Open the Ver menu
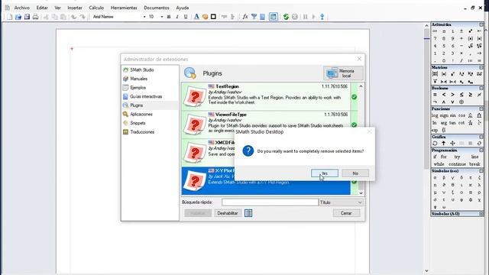Image resolution: width=489 pixels, height=275 pixels. tap(58, 8)
